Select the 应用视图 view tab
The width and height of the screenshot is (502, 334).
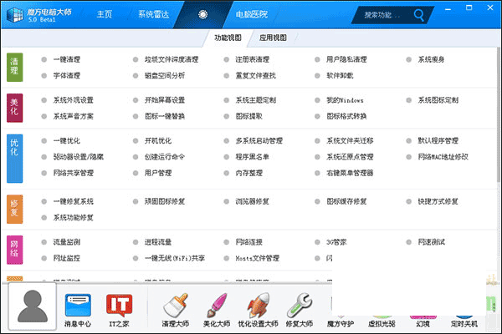(273, 38)
